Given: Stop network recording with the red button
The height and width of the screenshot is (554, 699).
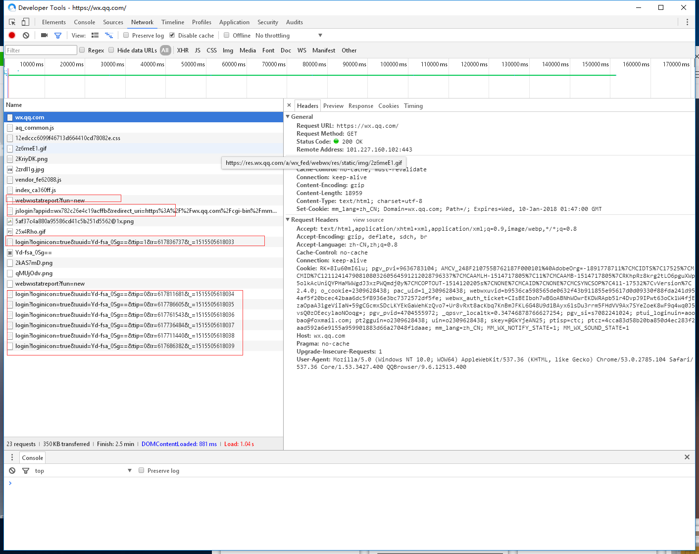Looking at the screenshot, I should pos(12,36).
